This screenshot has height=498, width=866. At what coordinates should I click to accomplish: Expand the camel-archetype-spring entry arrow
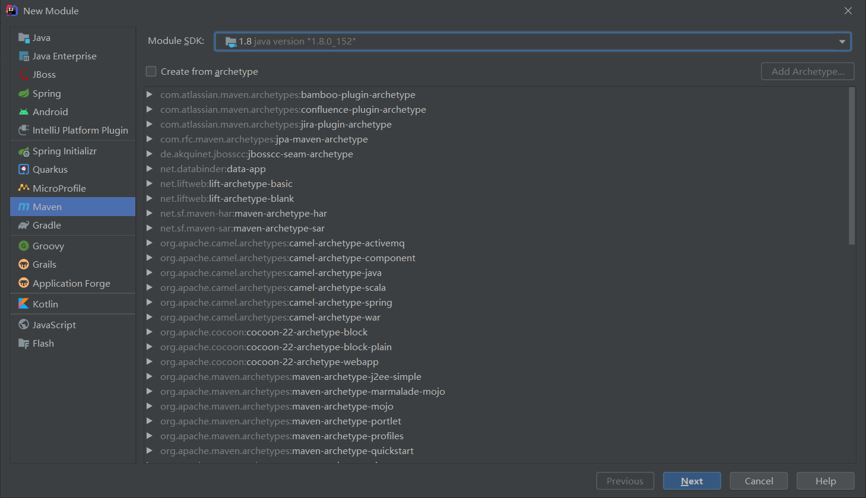tap(150, 303)
